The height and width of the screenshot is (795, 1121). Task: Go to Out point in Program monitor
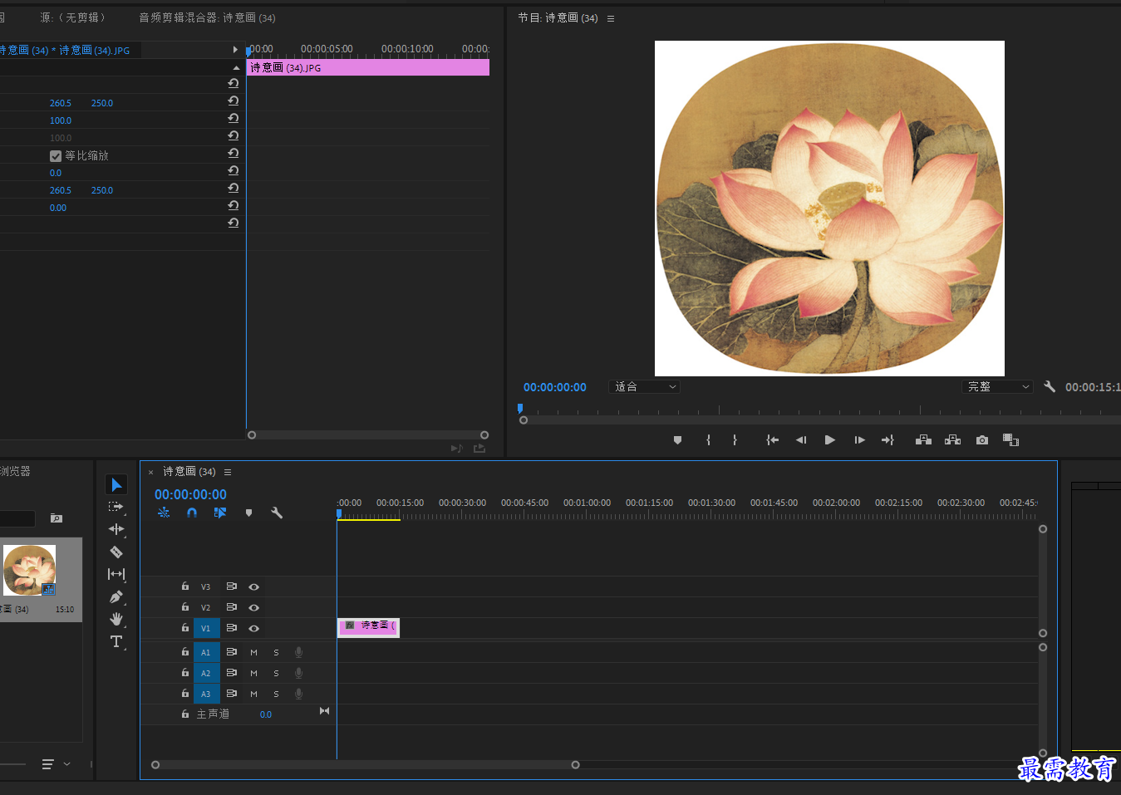[x=887, y=440]
